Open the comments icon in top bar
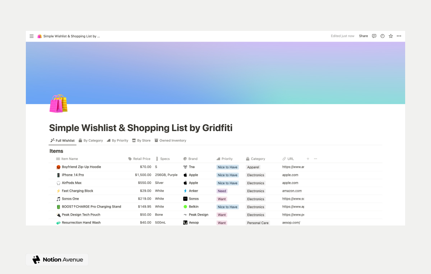Screen dimensions: 431x274 click(374, 36)
